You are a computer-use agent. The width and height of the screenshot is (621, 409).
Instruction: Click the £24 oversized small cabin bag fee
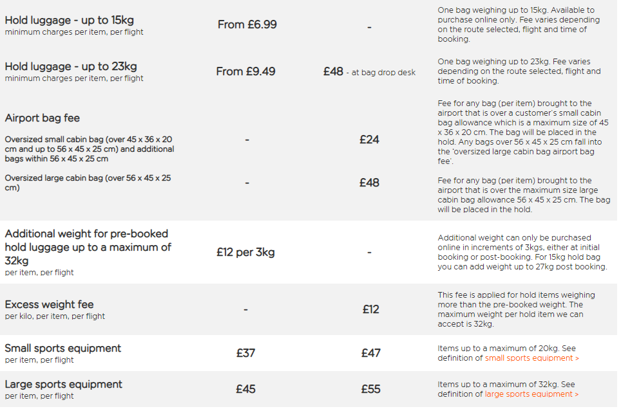point(369,139)
